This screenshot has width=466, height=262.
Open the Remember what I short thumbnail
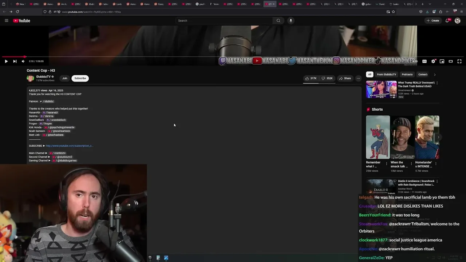378,137
